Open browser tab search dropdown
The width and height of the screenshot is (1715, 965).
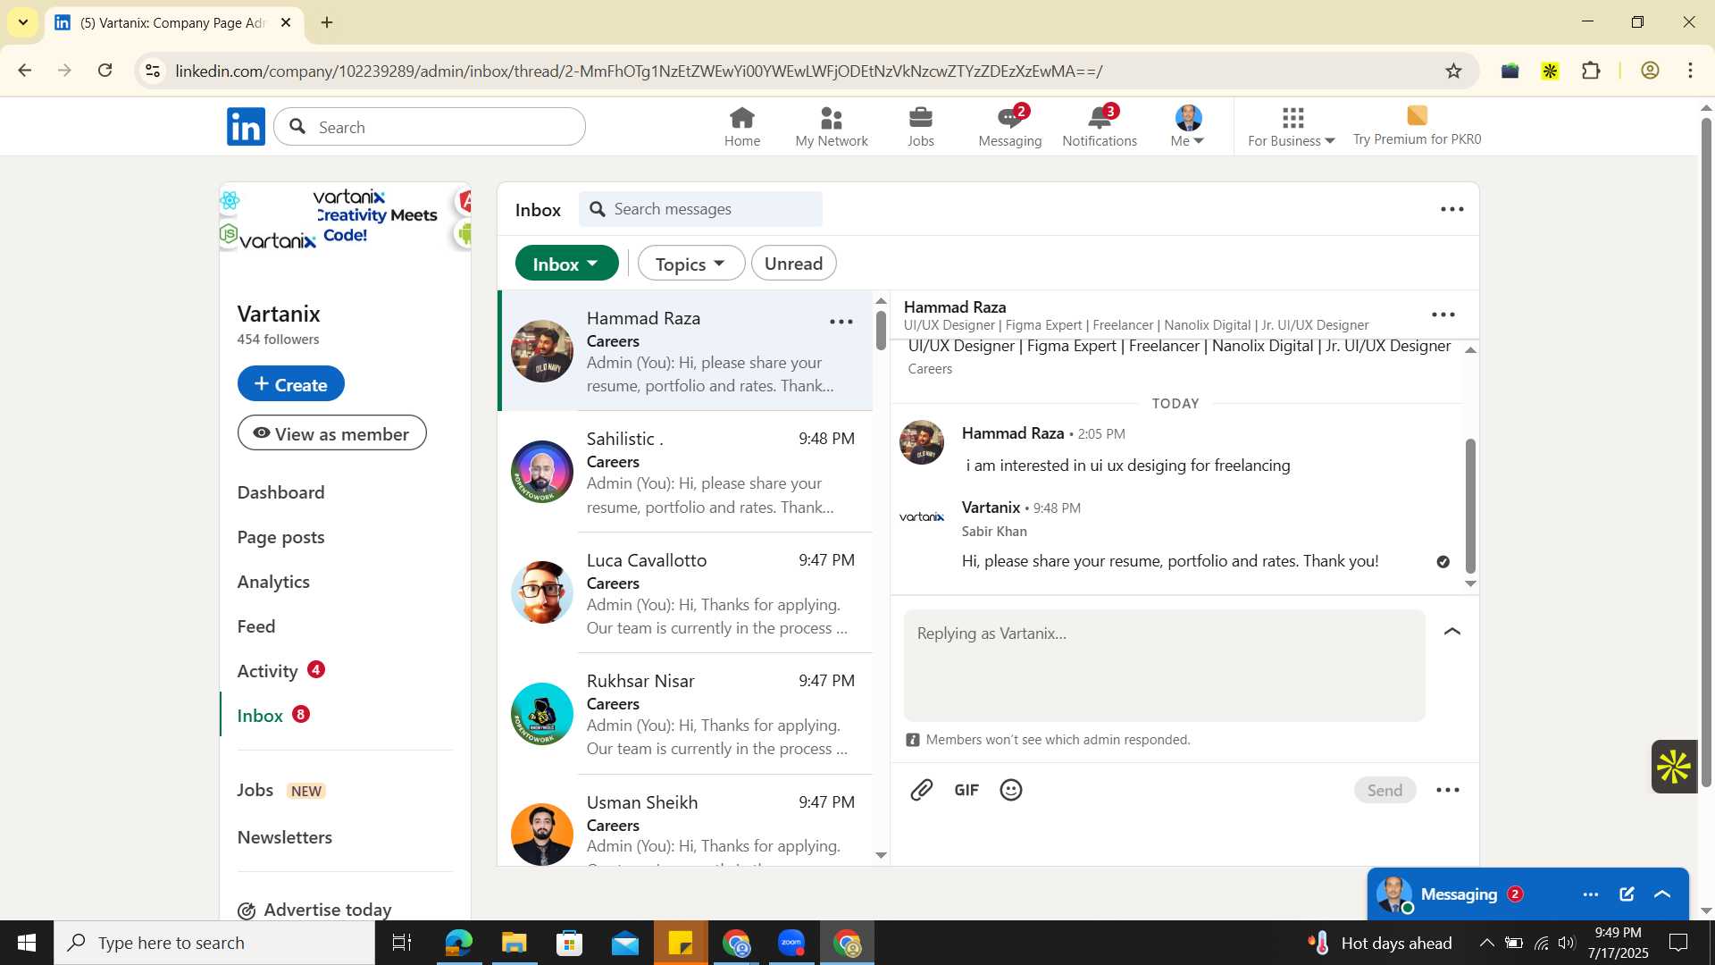pyautogui.click(x=22, y=22)
